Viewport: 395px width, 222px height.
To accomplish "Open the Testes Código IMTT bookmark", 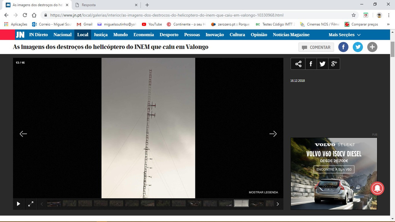I will [x=275, y=24].
